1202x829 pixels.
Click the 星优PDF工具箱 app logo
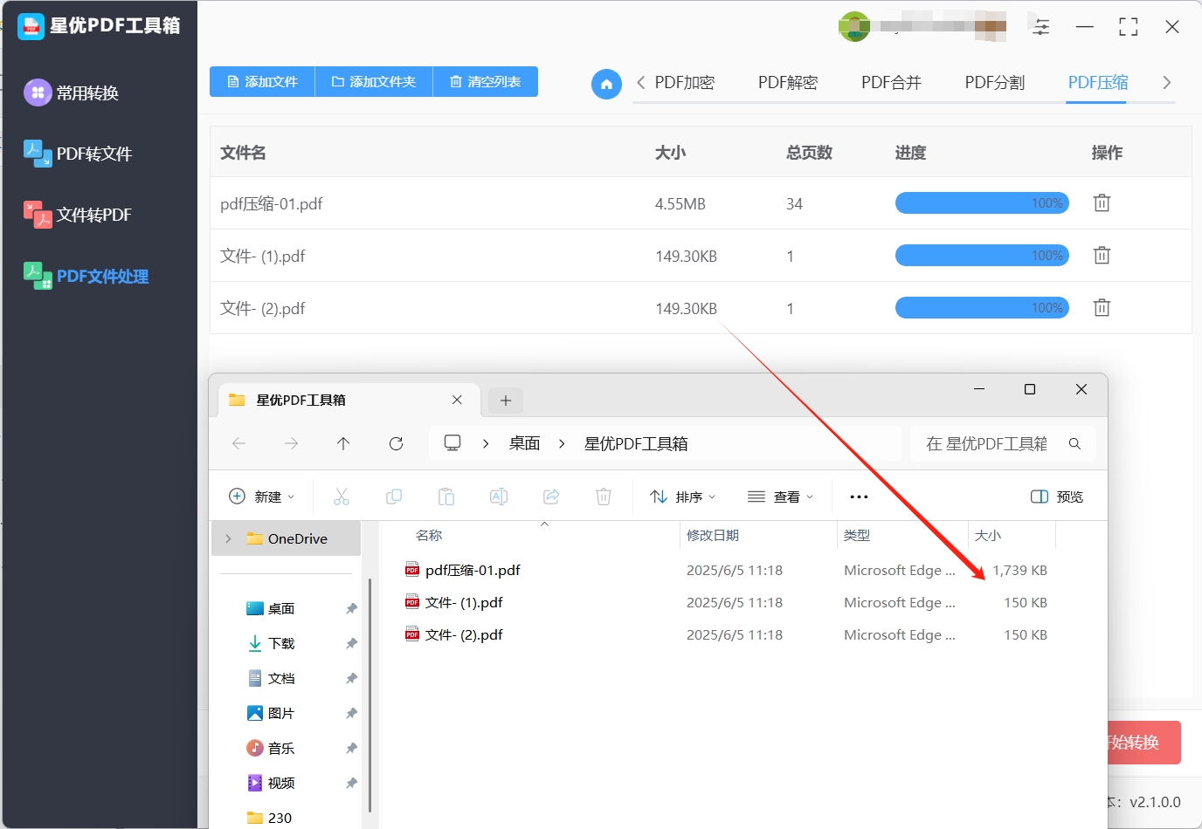[x=31, y=26]
